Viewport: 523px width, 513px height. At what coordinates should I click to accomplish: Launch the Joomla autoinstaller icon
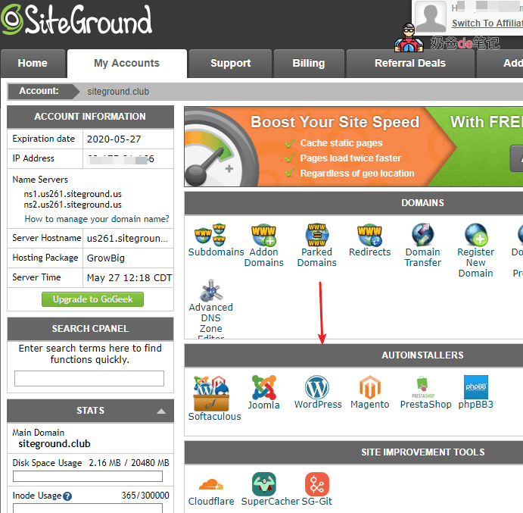(263, 387)
